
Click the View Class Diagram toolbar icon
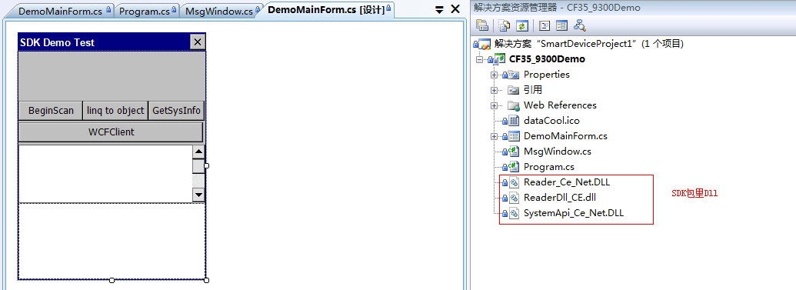pyautogui.click(x=580, y=25)
